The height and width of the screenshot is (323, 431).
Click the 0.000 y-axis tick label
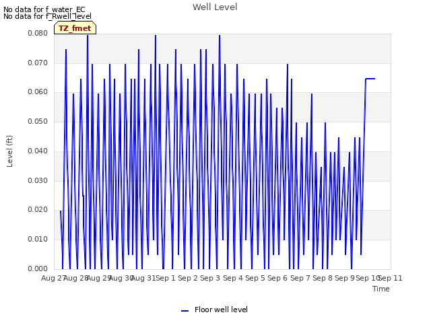click(38, 268)
